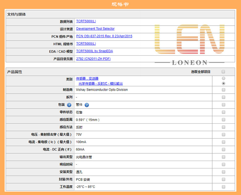Click help icon next to 管件 value
The height and width of the screenshot is (195, 241).
[87, 105]
